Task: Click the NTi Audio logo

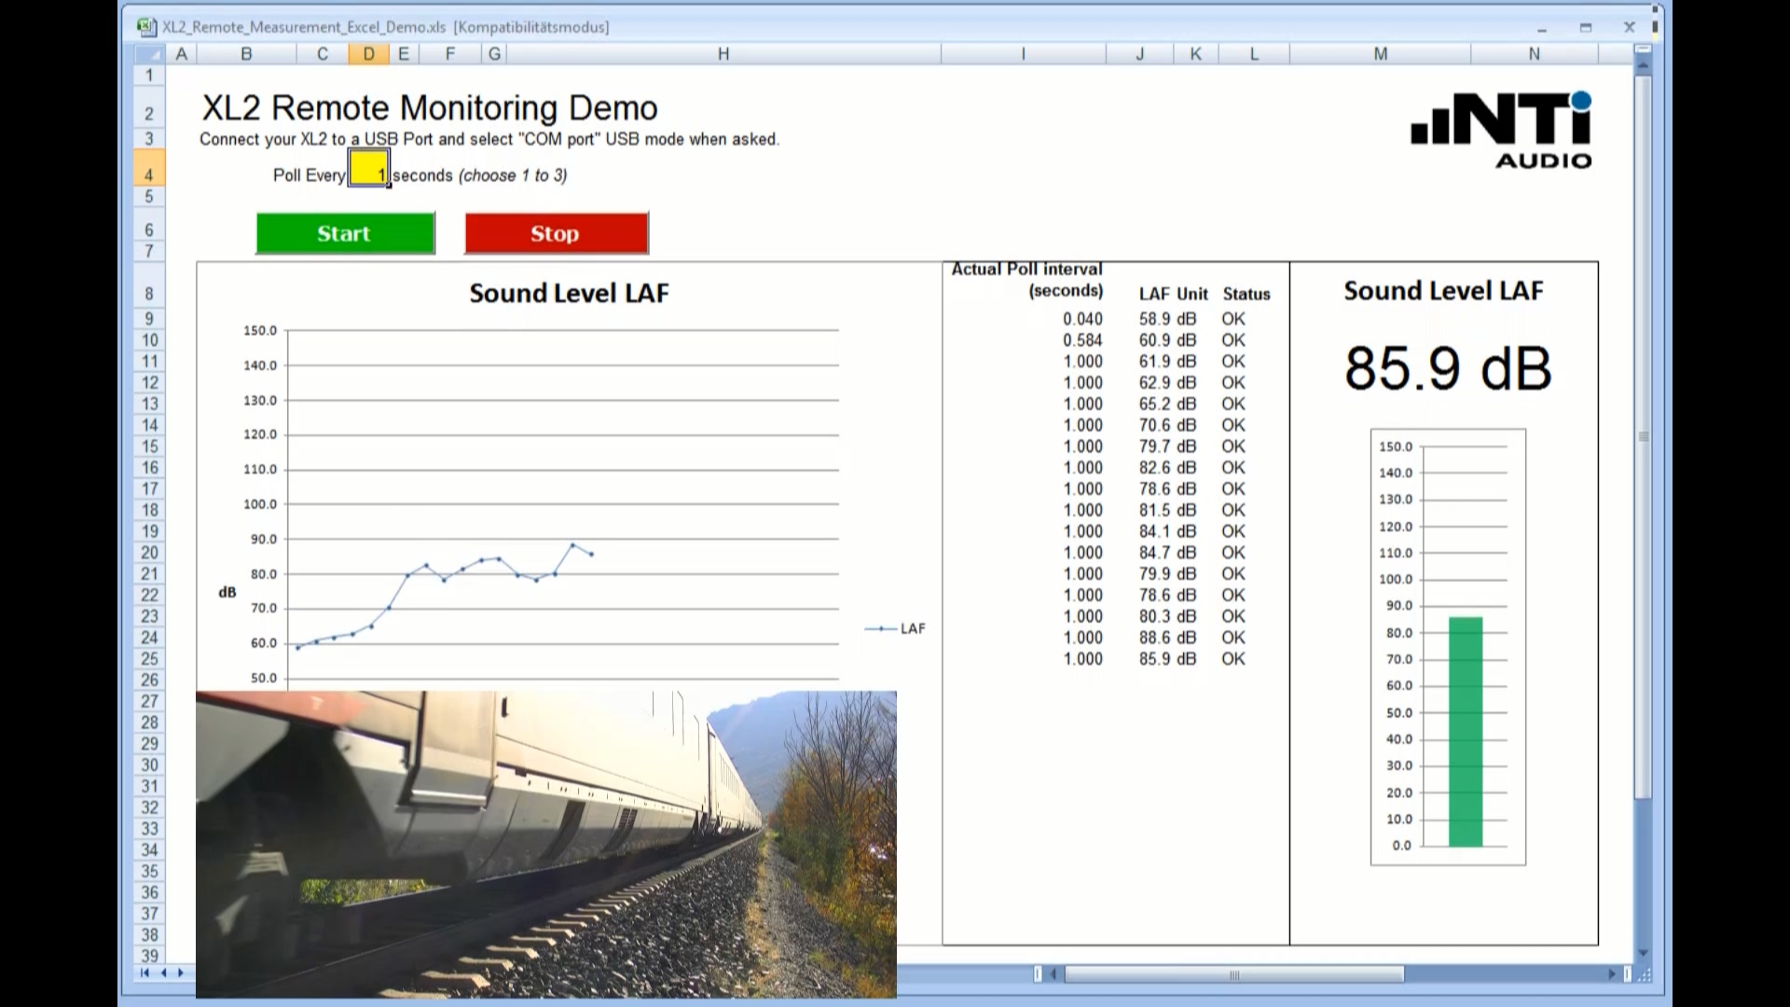Action: [1501, 130]
